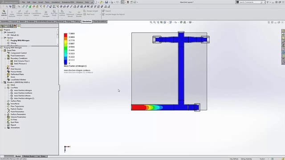
Task: Click the XY Plots tree icon
Action: (x=8, y=120)
